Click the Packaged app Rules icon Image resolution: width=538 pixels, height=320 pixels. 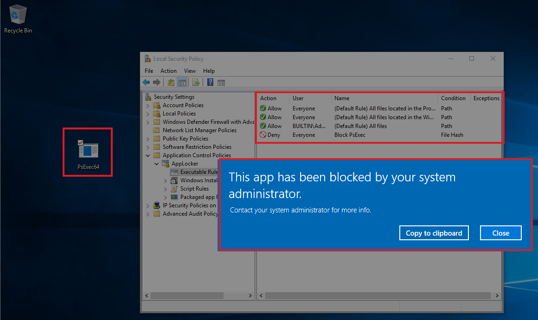[174, 197]
